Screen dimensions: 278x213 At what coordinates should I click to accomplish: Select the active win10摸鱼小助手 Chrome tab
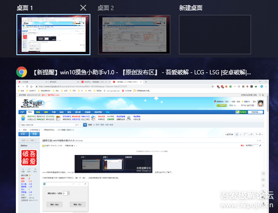[x=127, y=82]
